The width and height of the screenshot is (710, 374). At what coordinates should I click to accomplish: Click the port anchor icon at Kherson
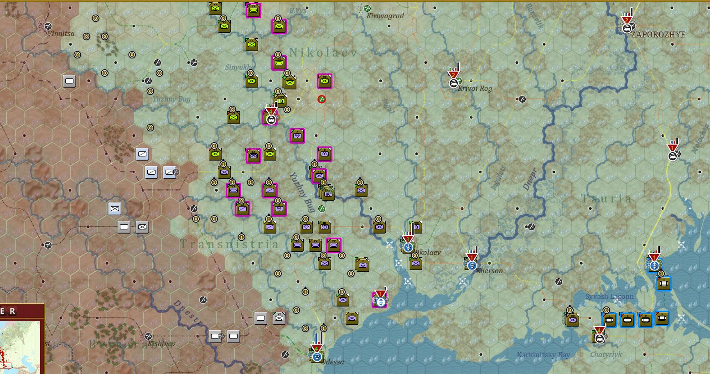[x=472, y=265]
